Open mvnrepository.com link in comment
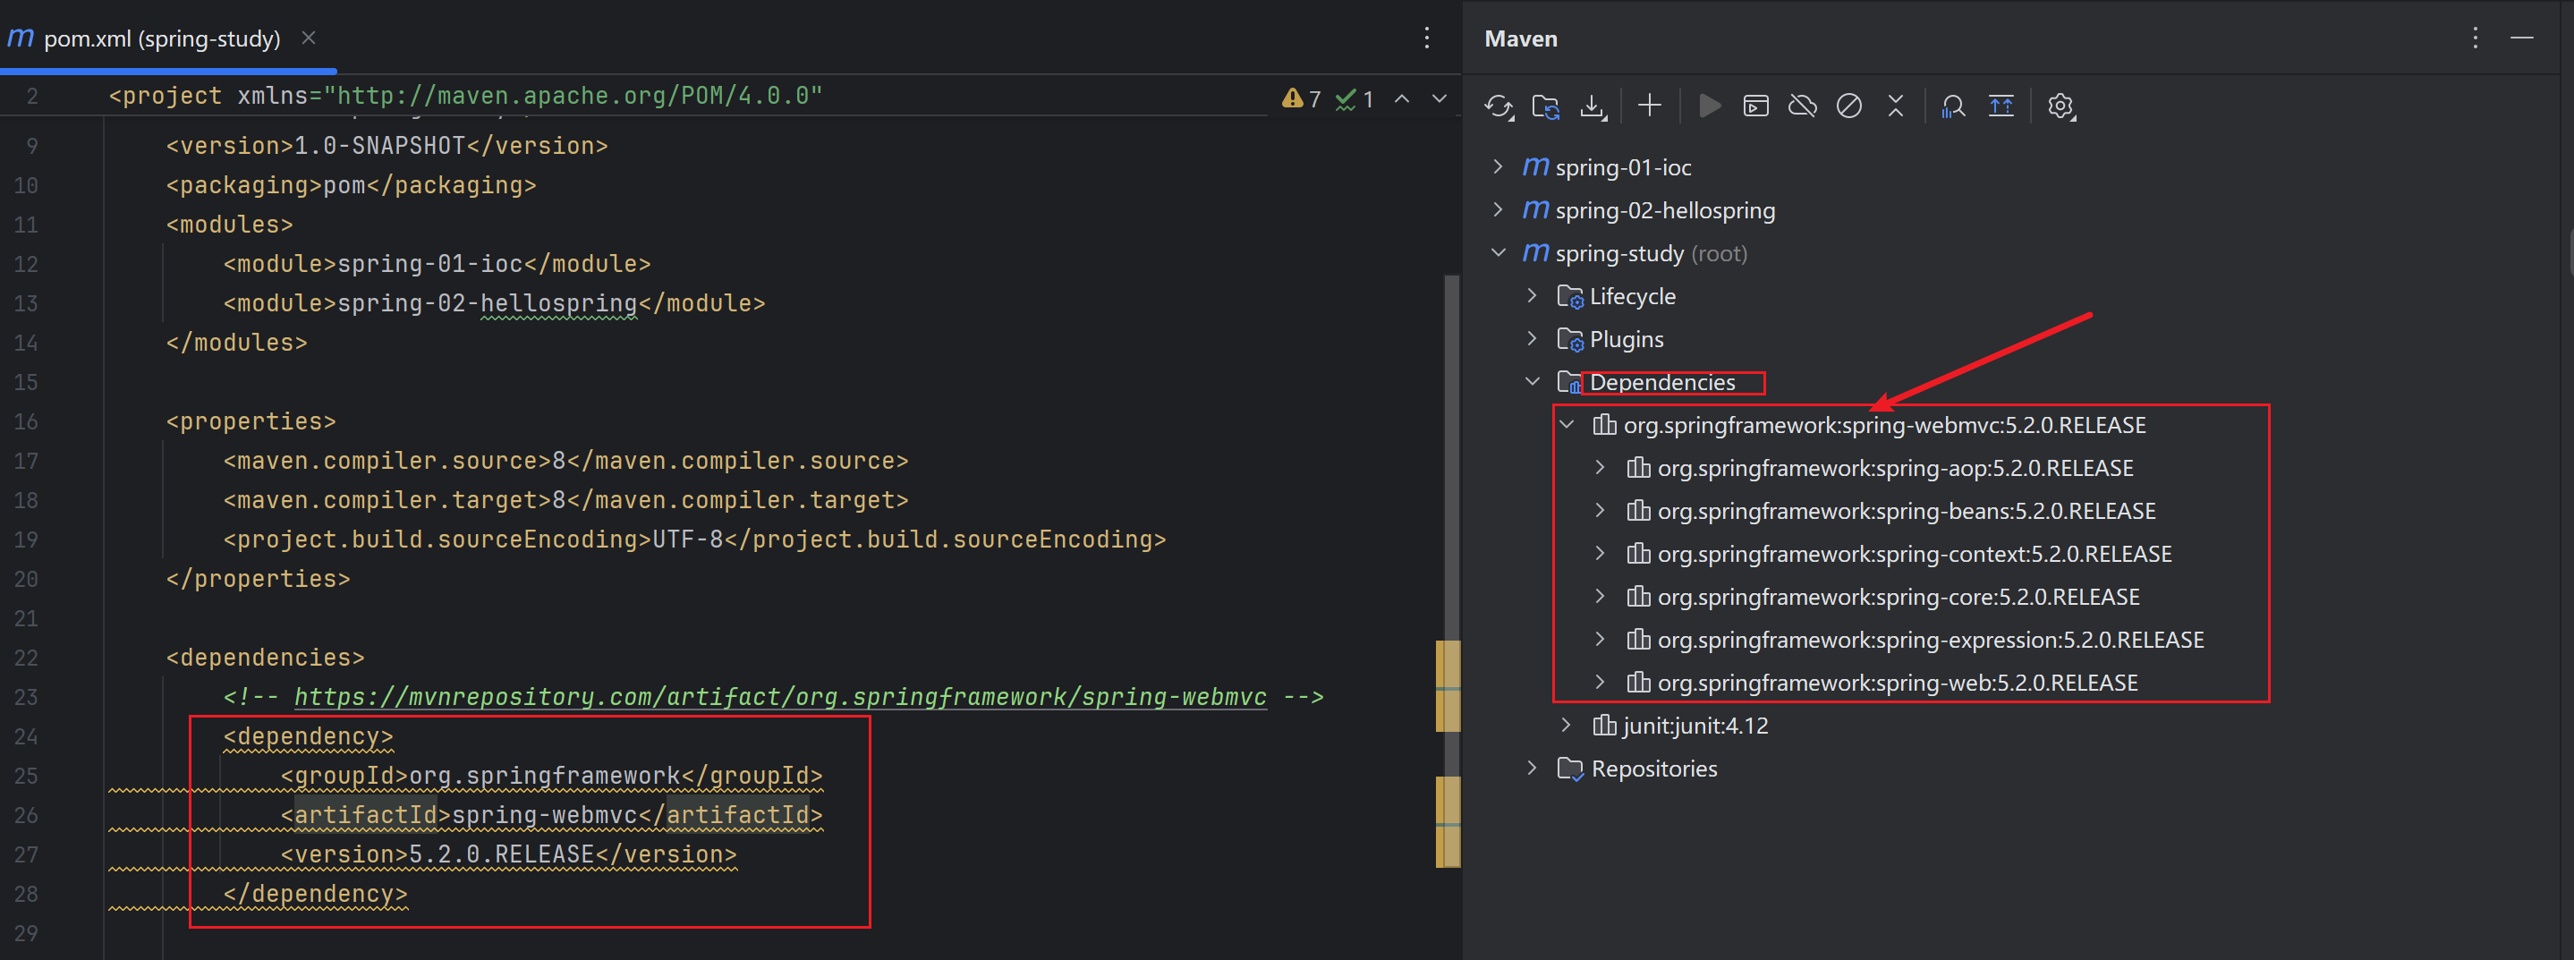 (779, 696)
